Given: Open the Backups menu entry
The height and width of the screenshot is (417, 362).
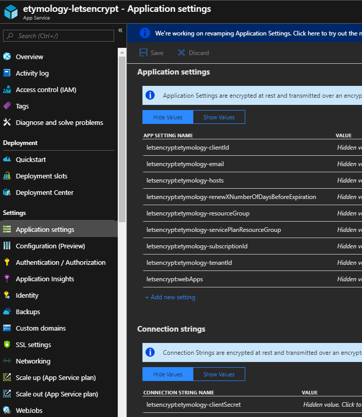Looking at the screenshot, I should pyautogui.click(x=59, y=312).
